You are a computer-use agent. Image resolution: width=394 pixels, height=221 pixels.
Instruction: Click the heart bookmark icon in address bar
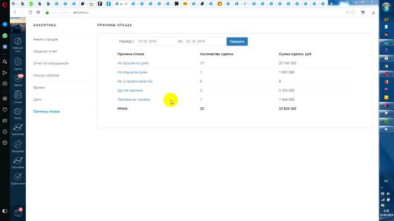point(353,12)
